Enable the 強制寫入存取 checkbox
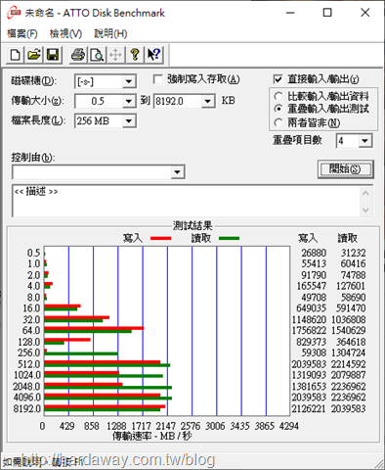Image resolution: width=385 pixels, height=470 pixels. tap(158, 79)
